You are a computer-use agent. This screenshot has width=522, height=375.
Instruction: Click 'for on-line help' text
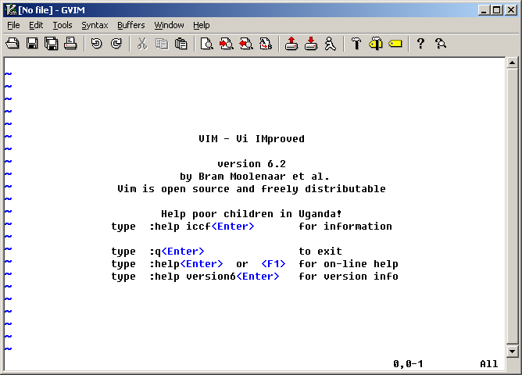pyautogui.click(x=349, y=264)
